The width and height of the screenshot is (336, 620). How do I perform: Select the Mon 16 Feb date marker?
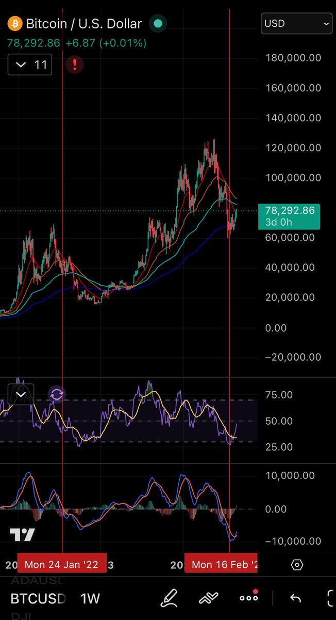point(221,564)
